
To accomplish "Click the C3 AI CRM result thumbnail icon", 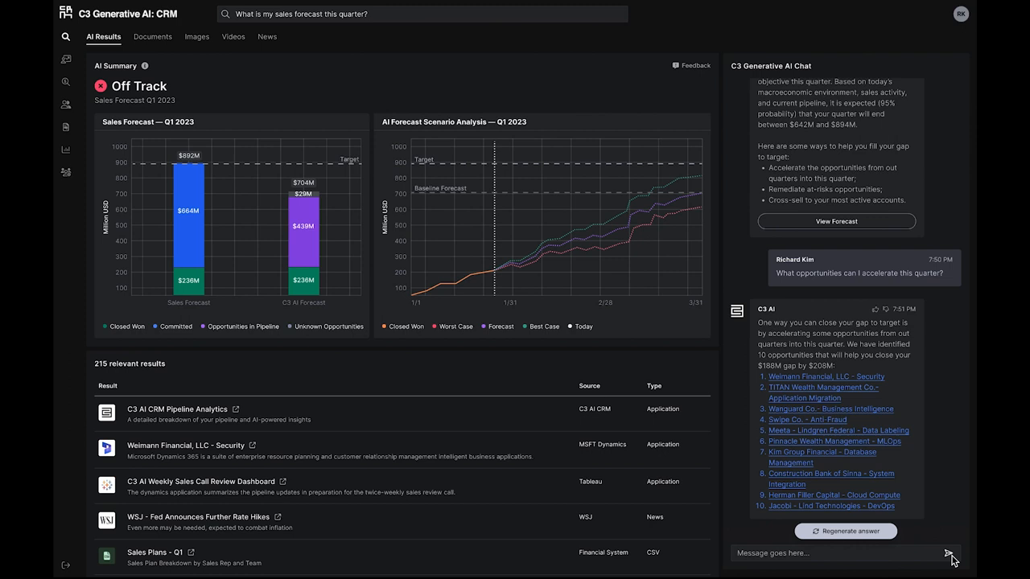I will pyautogui.click(x=106, y=413).
